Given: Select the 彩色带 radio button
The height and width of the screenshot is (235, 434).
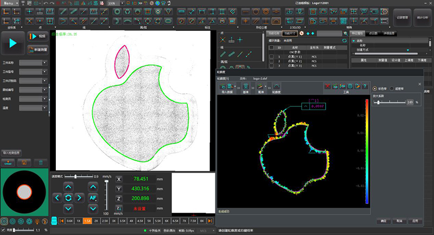Looking at the screenshot, I should point(375,88).
